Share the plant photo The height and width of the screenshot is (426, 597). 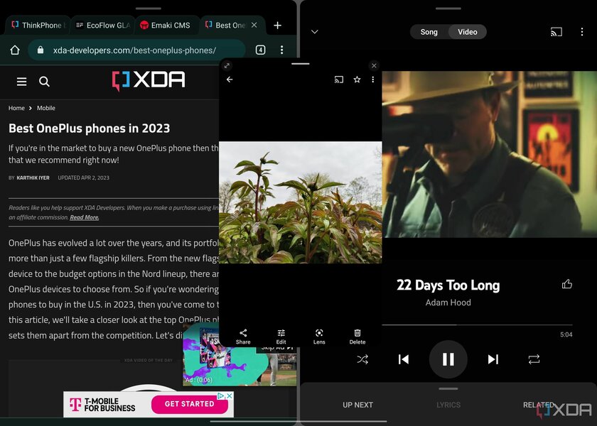click(243, 337)
